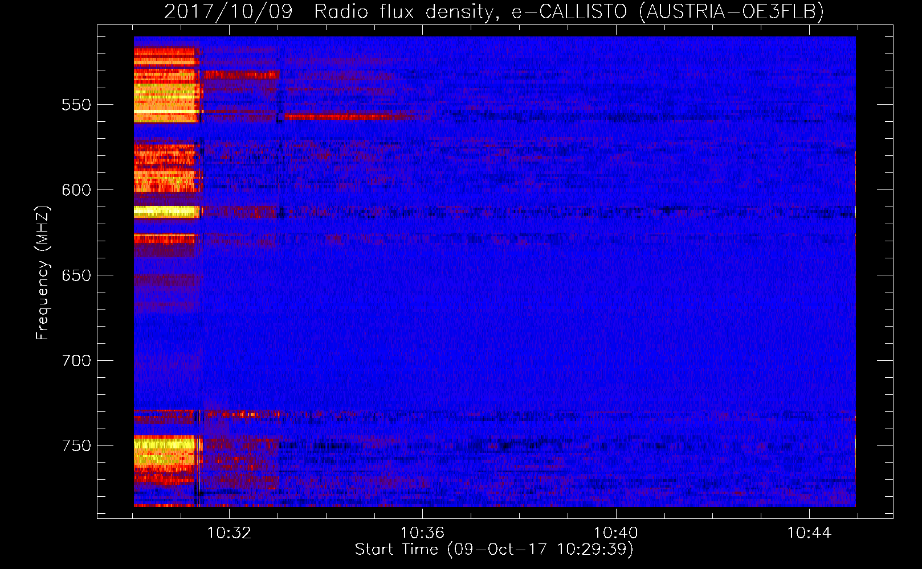Click the Frequency (MHZ) axis label
The height and width of the screenshot is (569, 922).
43,273
